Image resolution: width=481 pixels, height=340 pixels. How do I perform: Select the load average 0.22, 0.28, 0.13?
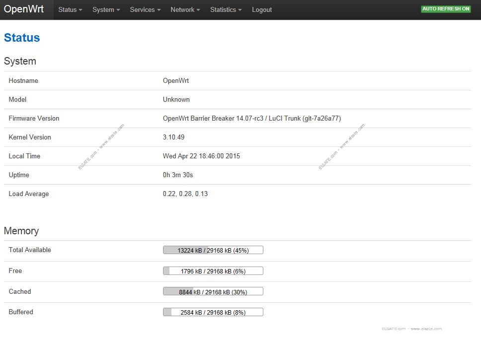[185, 194]
